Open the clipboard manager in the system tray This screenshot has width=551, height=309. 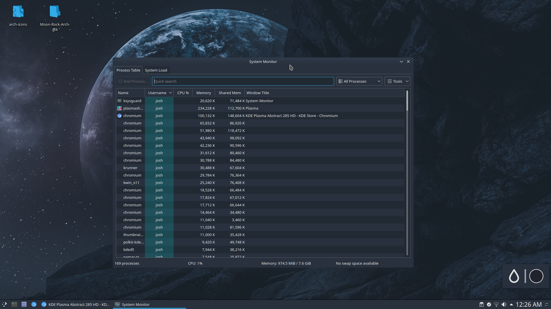click(x=481, y=304)
